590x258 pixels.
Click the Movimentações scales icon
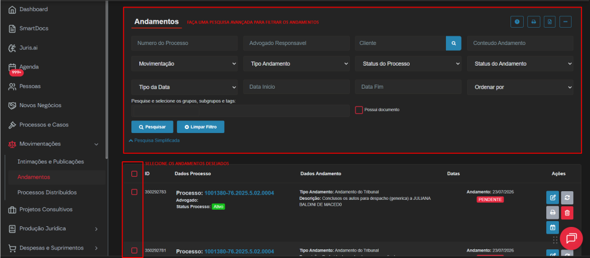[x=12, y=144]
